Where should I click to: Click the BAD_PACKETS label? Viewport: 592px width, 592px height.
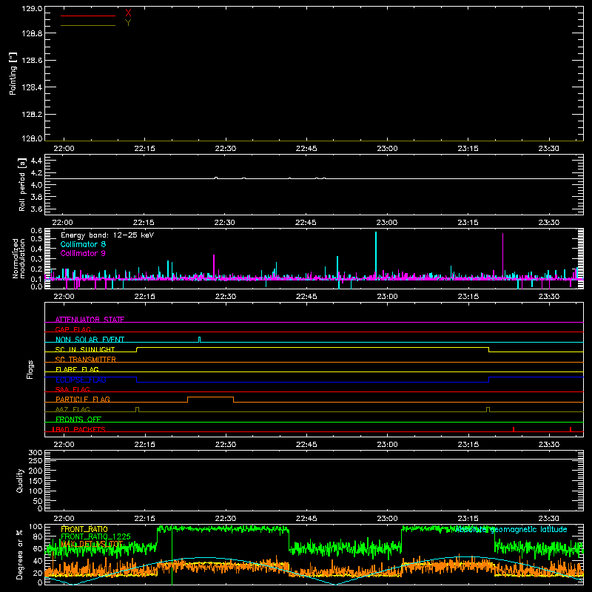(x=79, y=429)
